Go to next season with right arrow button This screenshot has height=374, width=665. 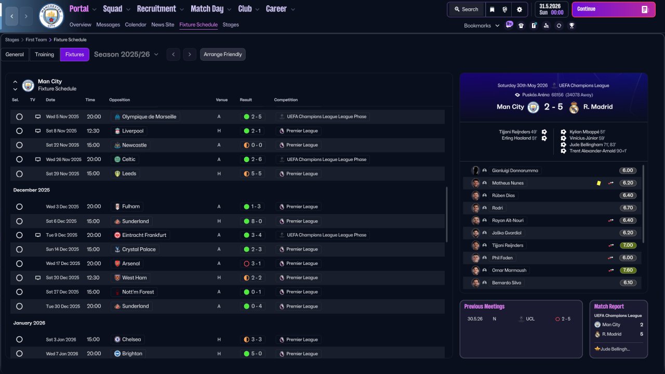tap(190, 55)
